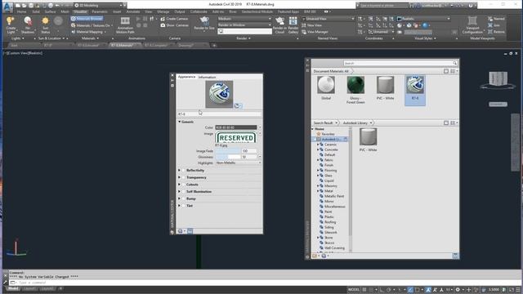Open the Render Gallery

point(293,24)
